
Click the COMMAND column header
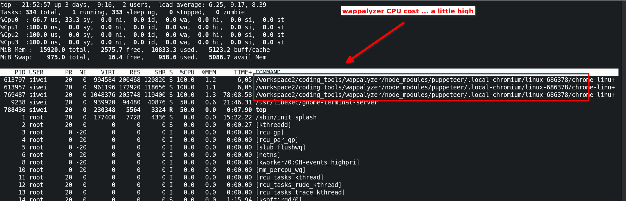(x=268, y=72)
